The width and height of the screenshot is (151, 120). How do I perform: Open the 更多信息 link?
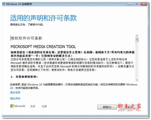15,92
